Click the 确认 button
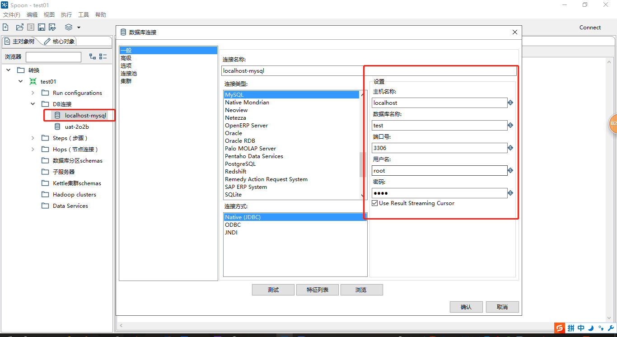 [466, 307]
